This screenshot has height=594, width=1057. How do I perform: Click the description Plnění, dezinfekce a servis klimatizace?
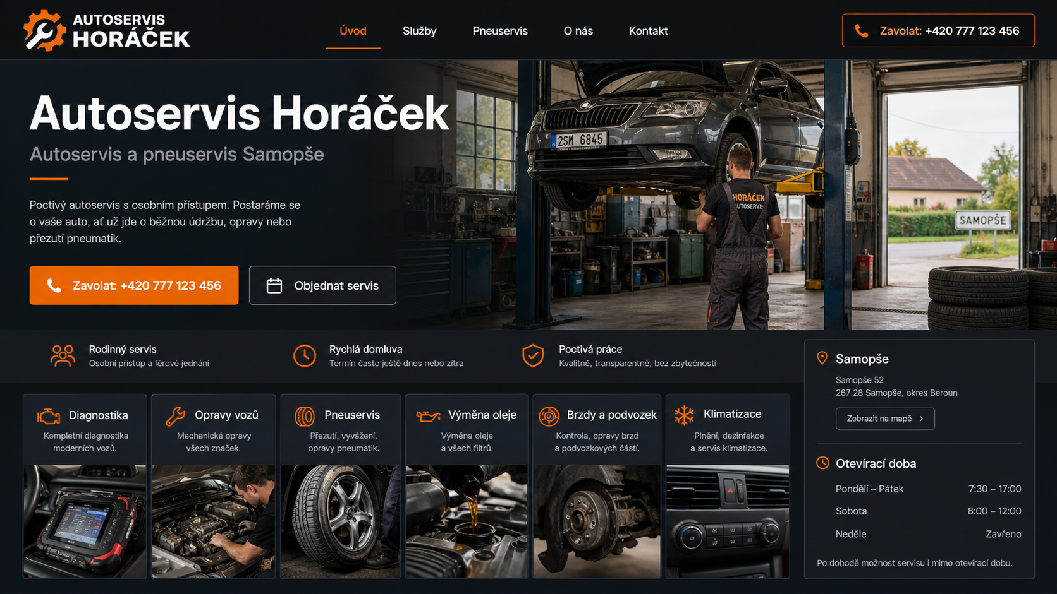729,442
